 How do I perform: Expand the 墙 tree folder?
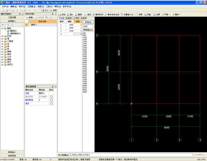pos(2,39)
